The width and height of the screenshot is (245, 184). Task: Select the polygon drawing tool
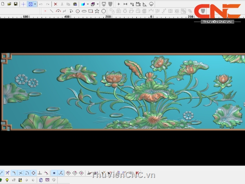click(104, 11)
